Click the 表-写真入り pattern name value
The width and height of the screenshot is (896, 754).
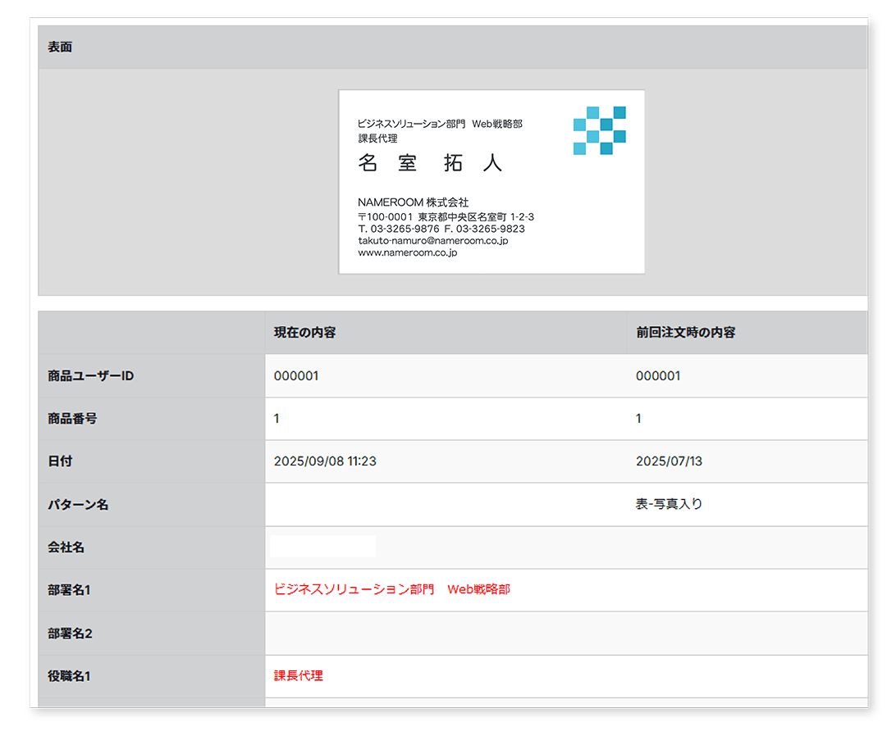pos(669,504)
